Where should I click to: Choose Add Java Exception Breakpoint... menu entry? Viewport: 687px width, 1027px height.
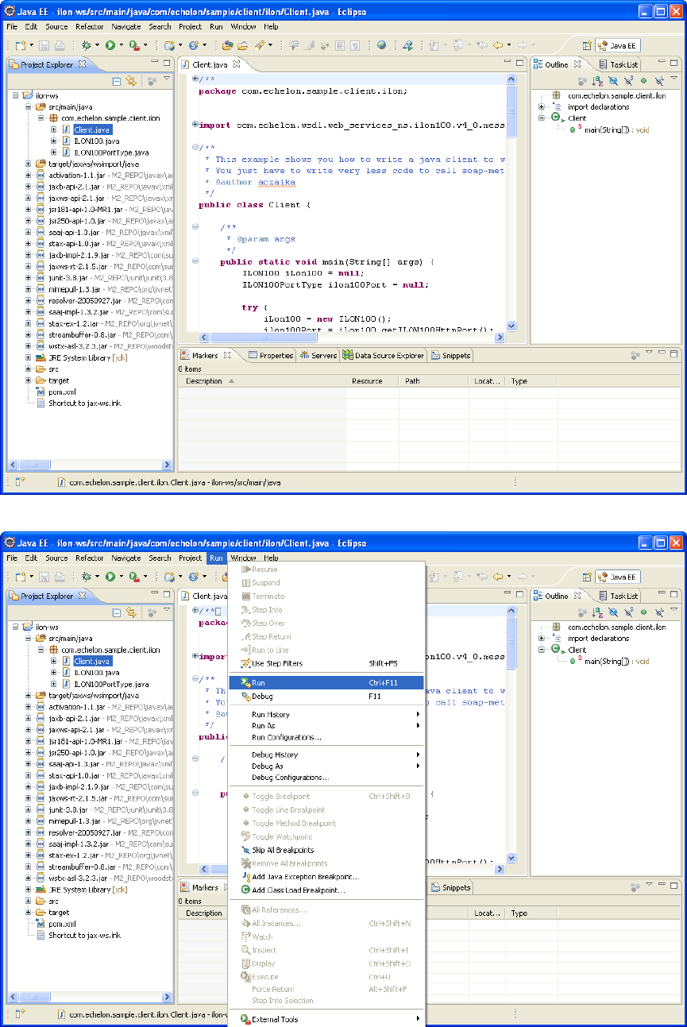tap(326, 877)
